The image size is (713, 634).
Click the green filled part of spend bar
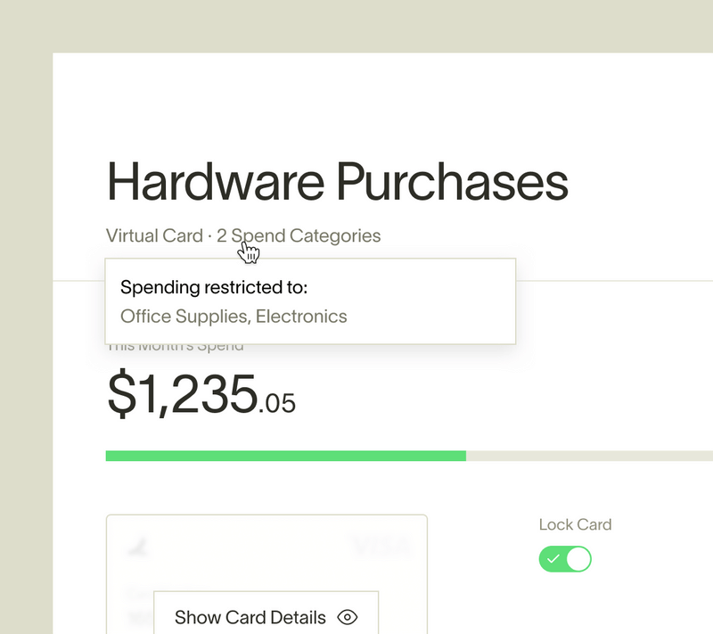click(x=285, y=456)
